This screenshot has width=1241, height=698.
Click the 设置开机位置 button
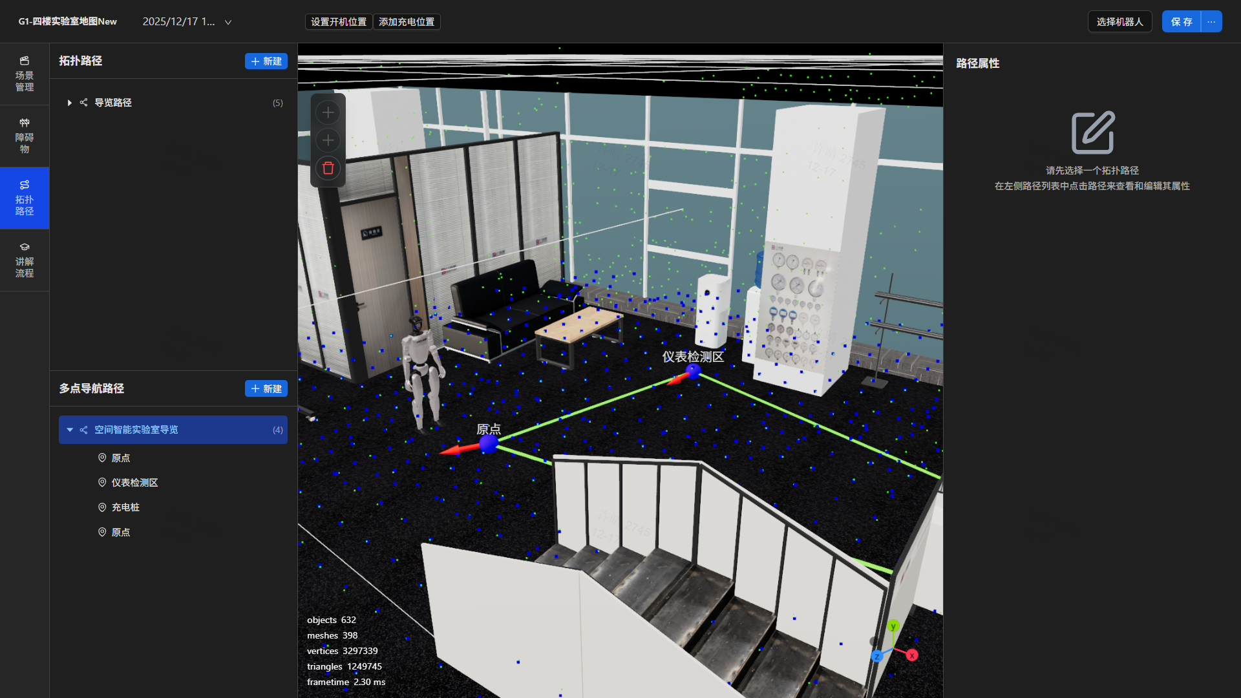338,22
